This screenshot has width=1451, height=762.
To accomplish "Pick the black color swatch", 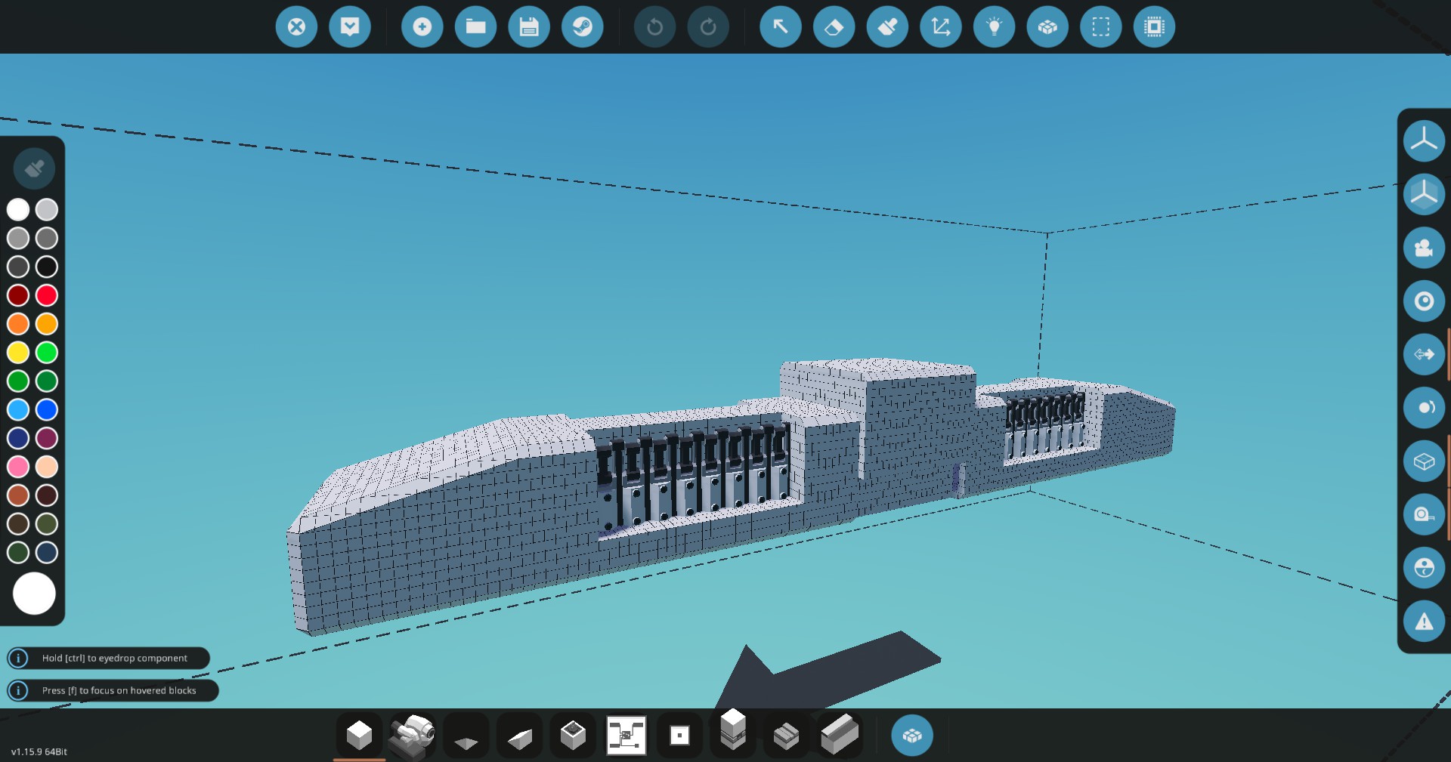I will tap(47, 267).
